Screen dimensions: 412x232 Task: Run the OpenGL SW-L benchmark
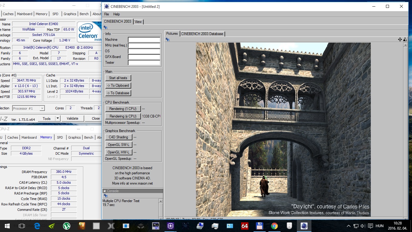118,145
